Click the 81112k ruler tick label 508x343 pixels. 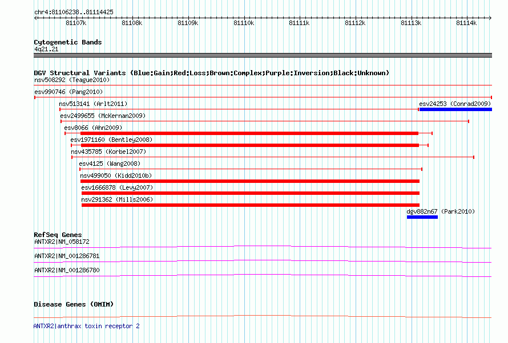(356, 23)
